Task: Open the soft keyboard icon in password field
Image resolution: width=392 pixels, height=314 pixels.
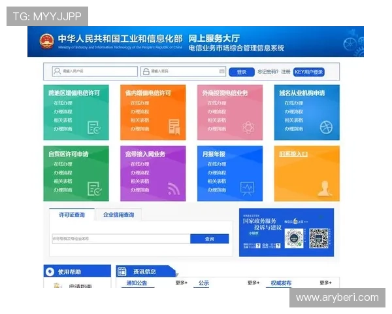Action: click(x=221, y=71)
